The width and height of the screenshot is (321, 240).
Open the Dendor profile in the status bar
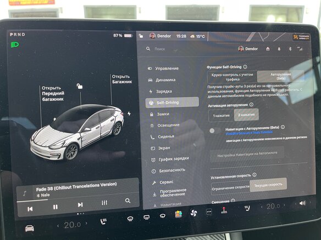160,36
